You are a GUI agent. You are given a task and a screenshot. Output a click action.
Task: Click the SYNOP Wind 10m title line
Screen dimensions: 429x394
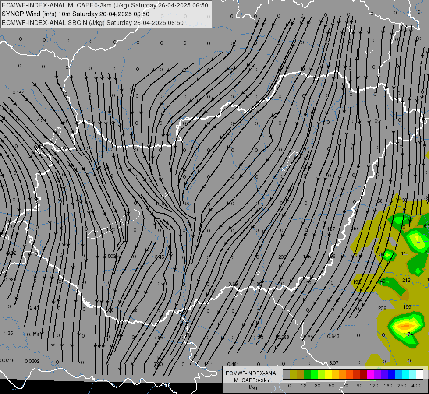click(x=75, y=14)
